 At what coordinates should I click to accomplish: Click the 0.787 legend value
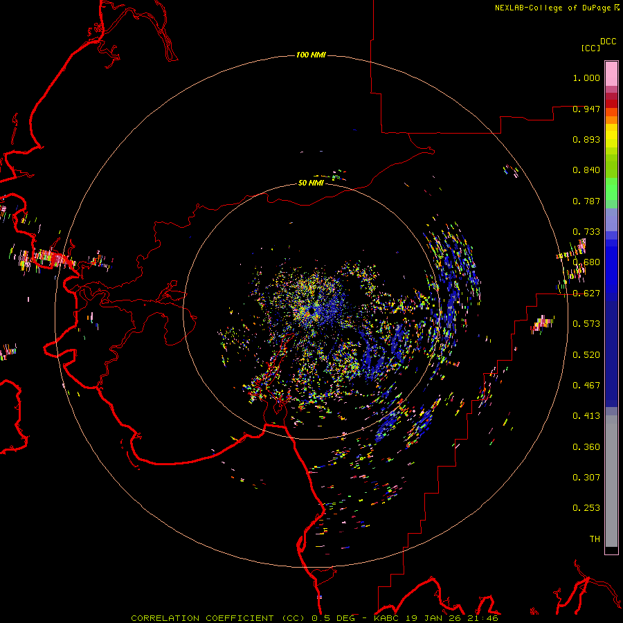coord(586,201)
